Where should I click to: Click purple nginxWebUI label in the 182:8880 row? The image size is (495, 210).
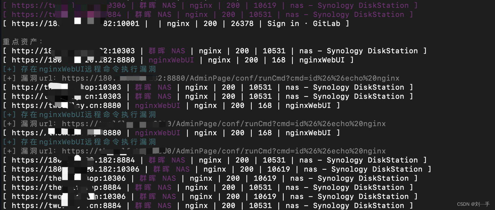click(171, 60)
